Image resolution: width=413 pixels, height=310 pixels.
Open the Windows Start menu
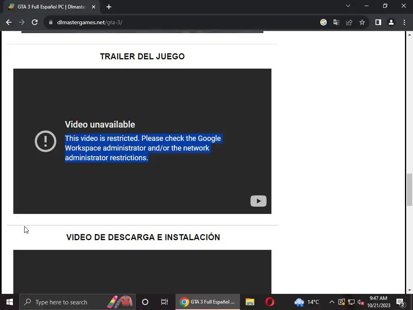tap(10, 302)
